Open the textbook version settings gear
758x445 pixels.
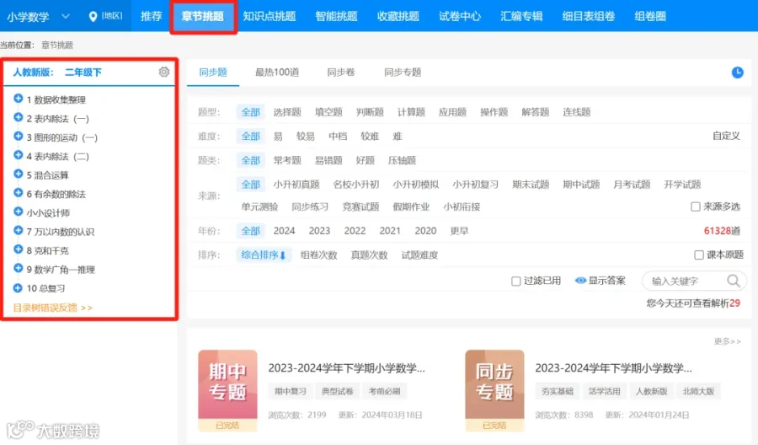[x=164, y=72]
